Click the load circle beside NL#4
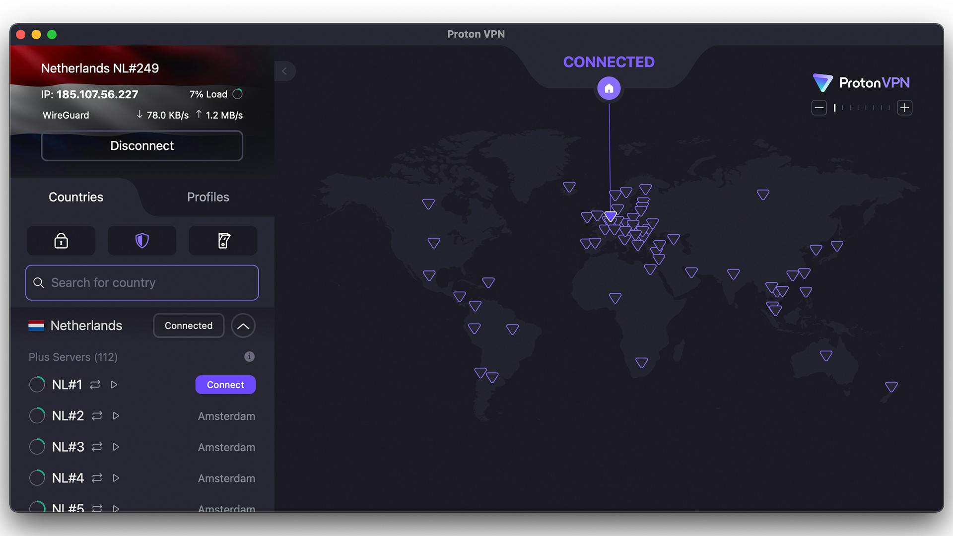953x536 pixels. point(37,478)
